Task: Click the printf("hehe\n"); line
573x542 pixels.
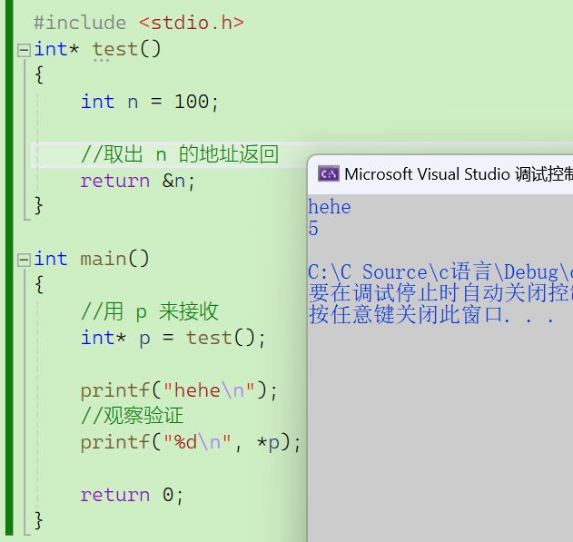Action: click(x=179, y=390)
